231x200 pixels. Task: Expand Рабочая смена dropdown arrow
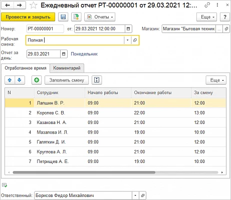point(127,40)
